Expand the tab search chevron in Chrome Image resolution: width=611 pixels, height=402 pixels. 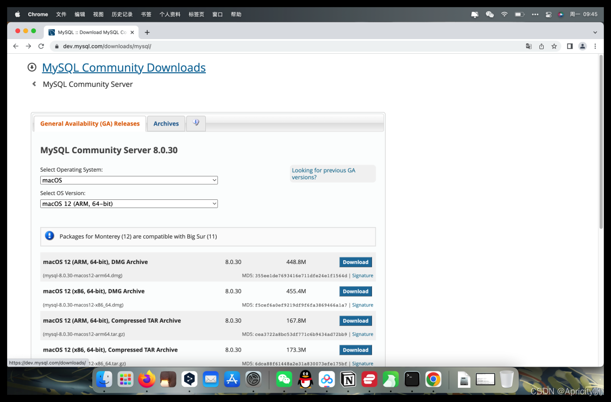coord(595,33)
